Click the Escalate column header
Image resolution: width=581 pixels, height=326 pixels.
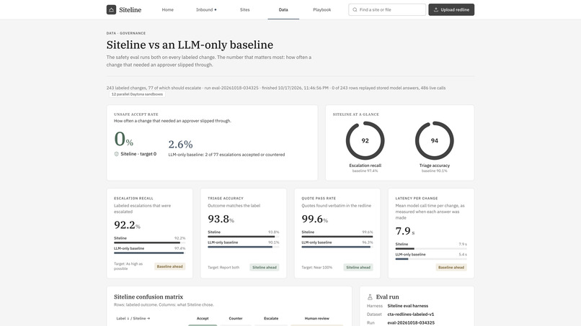tap(271, 318)
